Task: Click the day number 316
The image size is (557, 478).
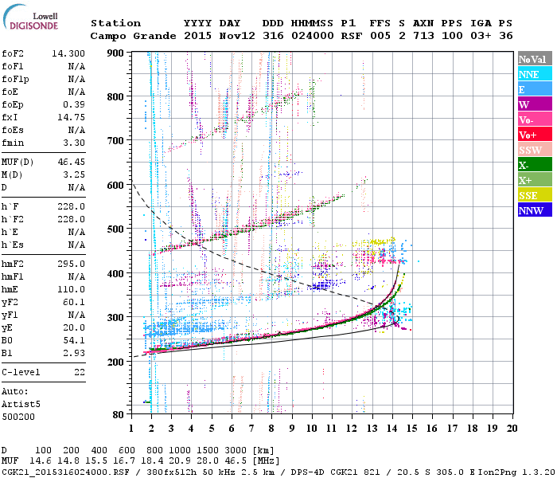Action: pos(273,36)
